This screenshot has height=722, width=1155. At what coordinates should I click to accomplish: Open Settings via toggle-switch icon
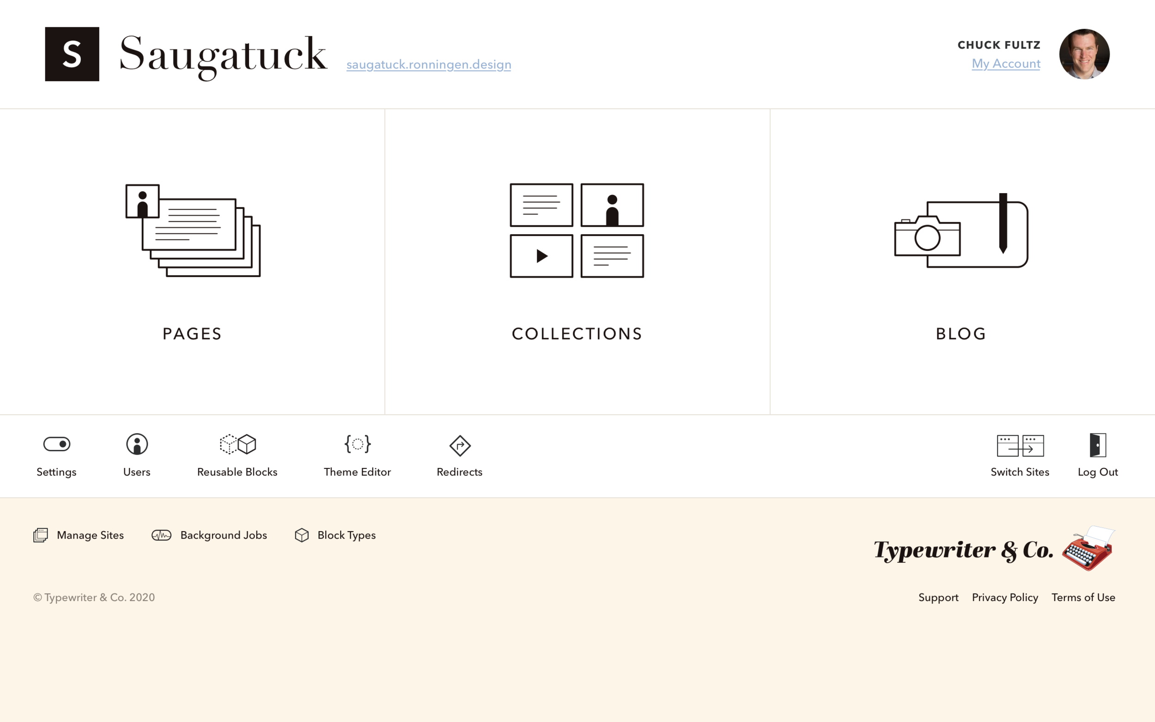[x=56, y=444]
